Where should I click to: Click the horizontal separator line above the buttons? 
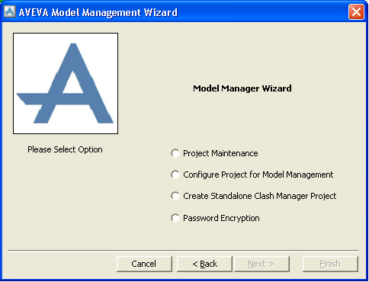(183, 251)
